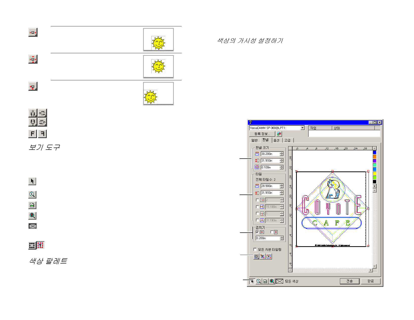This screenshot has width=414, height=320.
Task: Open the 고급 tab
Action: pyautogui.click(x=288, y=140)
